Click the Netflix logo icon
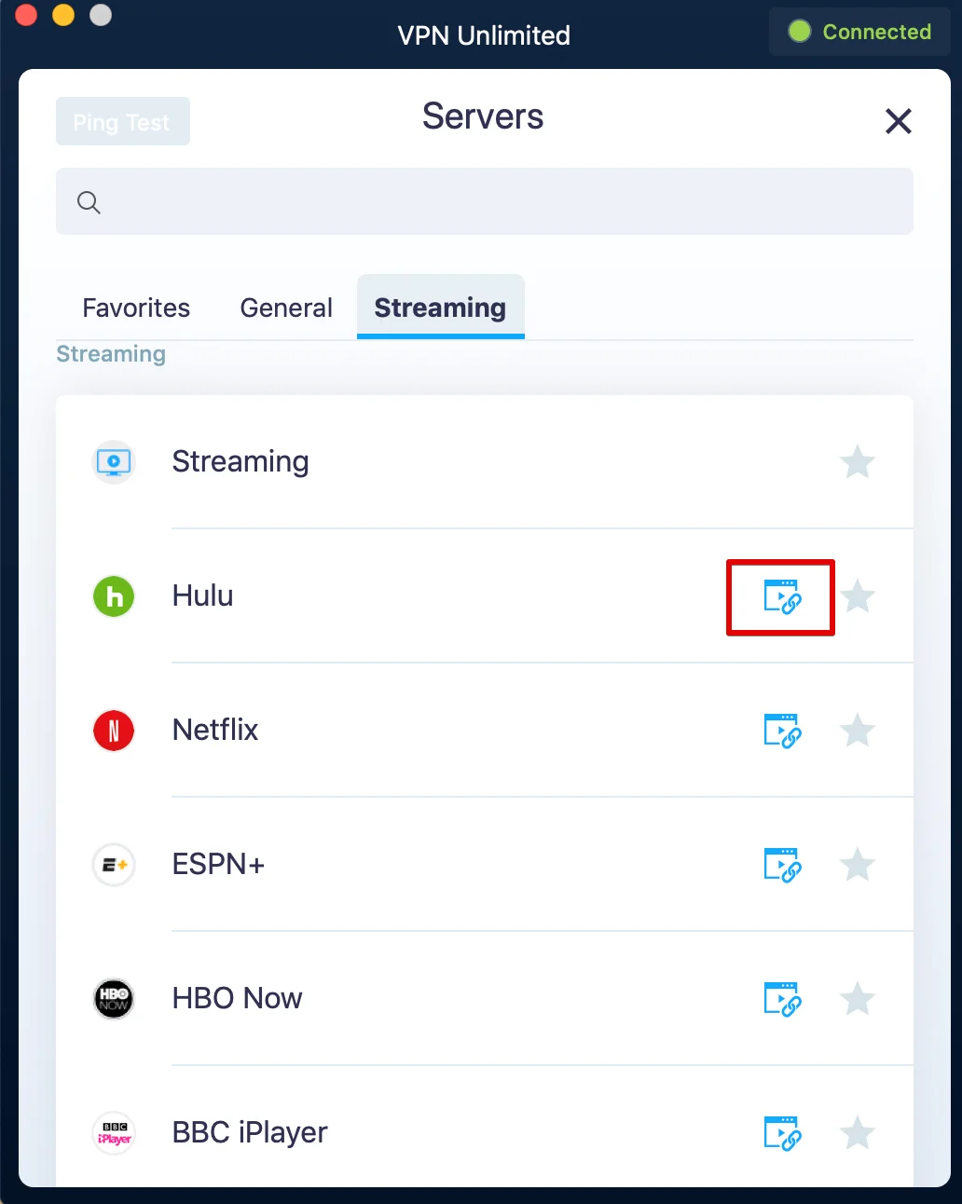 click(114, 731)
